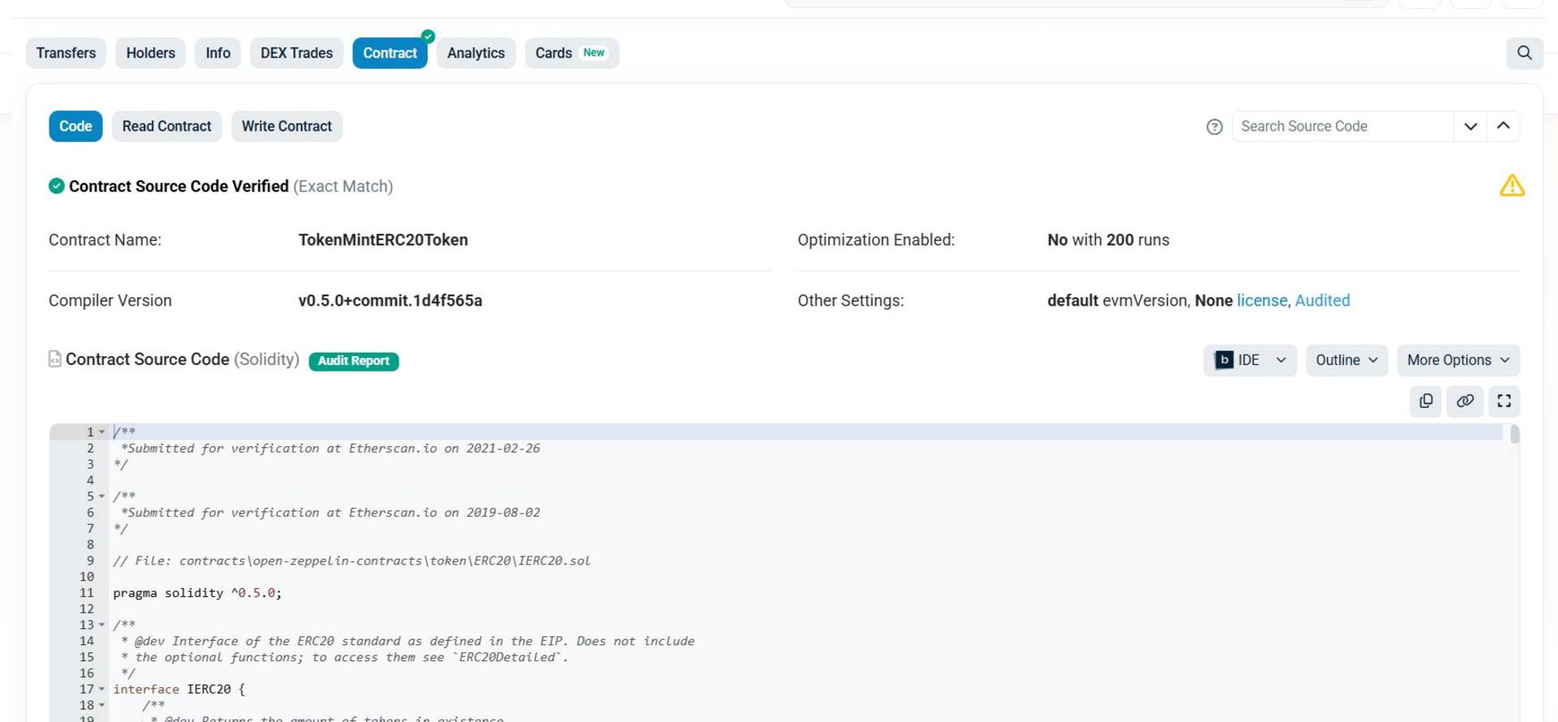
Task: Toggle fullscreen code view icon
Action: pyautogui.click(x=1504, y=401)
